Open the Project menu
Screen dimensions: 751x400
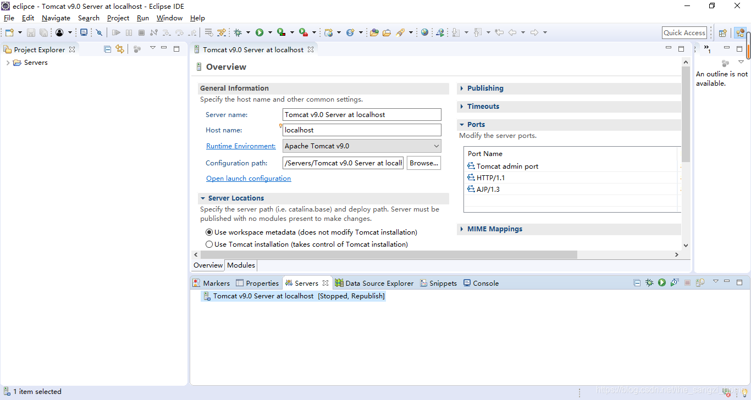[118, 18]
